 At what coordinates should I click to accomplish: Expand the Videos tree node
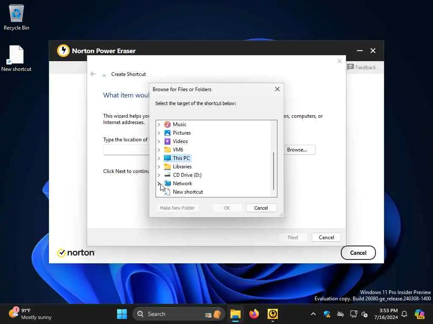coord(159,141)
